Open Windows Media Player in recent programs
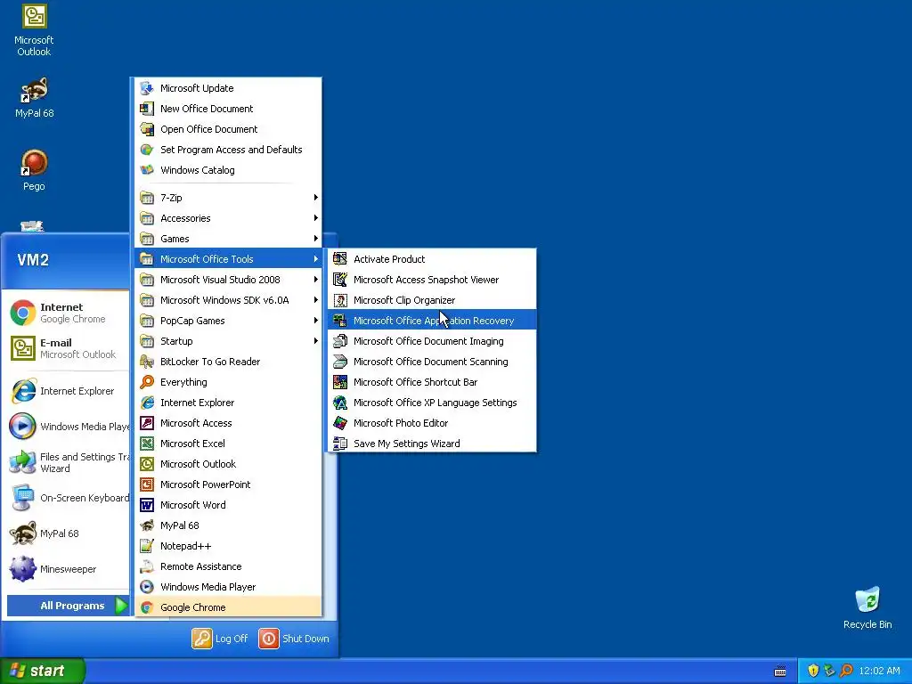Image resolution: width=912 pixels, height=684 pixels. coord(68,427)
